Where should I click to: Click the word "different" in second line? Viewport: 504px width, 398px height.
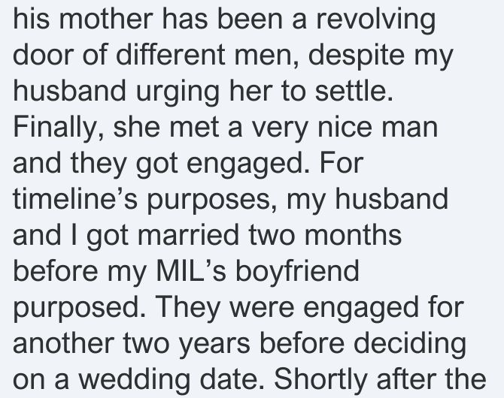[170, 54]
